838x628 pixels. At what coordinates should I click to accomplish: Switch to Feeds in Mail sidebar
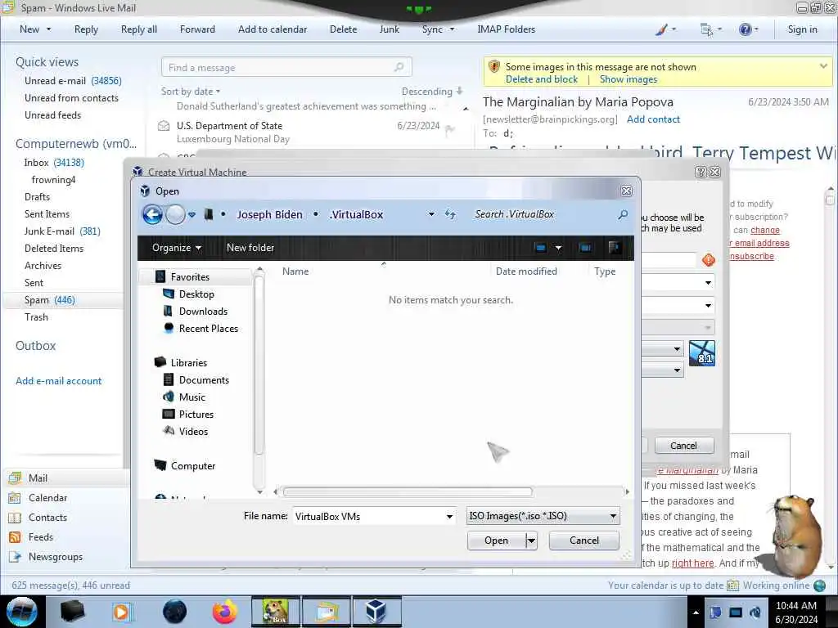[41, 537]
